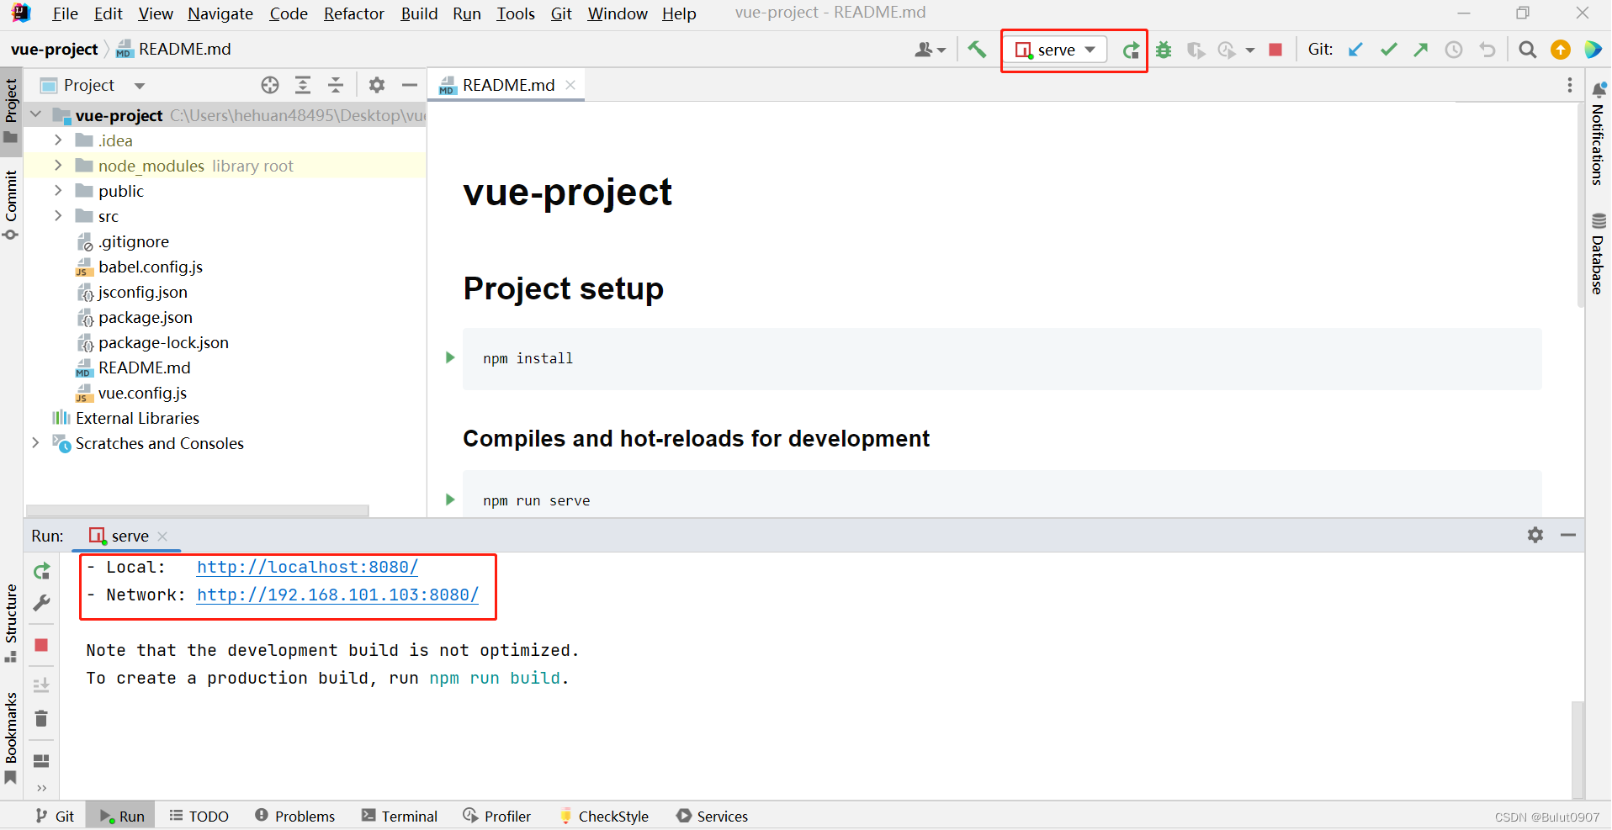Toggle scroll to end in Run panel
This screenshot has width=1612, height=830.
41,685
